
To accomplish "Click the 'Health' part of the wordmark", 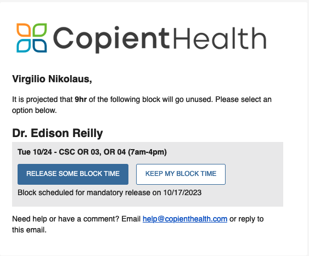I will pyautogui.click(x=220, y=38).
